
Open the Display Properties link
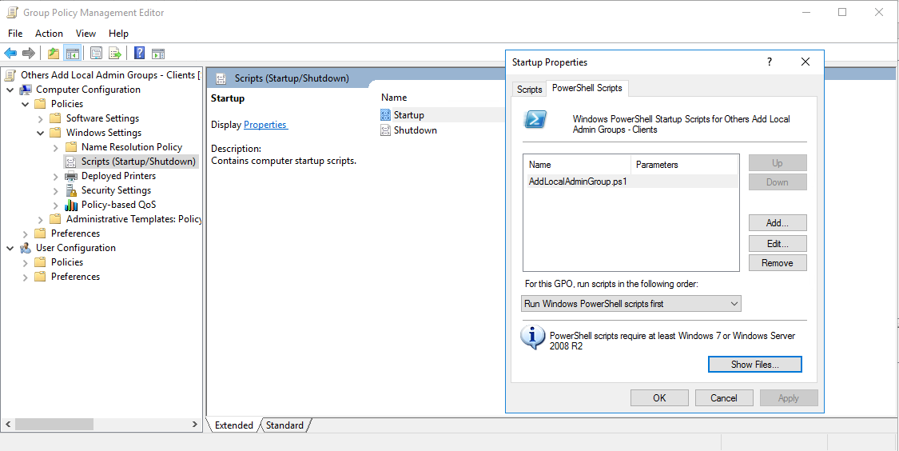pos(266,125)
